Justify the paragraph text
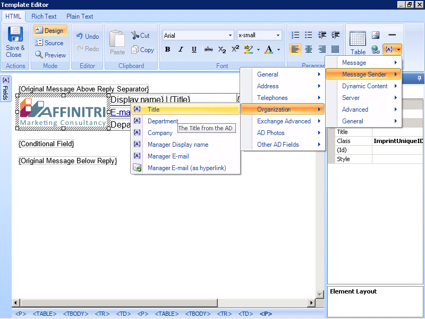This screenshot has width=425, height=319. tap(335, 49)
